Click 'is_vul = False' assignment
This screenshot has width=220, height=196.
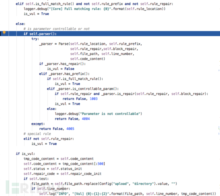(x=61, y=69)
